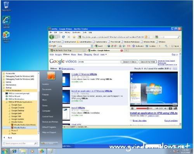This screenshot has width=194, height=154.
Task: Open the Google Toolbar search box dropdown
Action: pos(92,46)
